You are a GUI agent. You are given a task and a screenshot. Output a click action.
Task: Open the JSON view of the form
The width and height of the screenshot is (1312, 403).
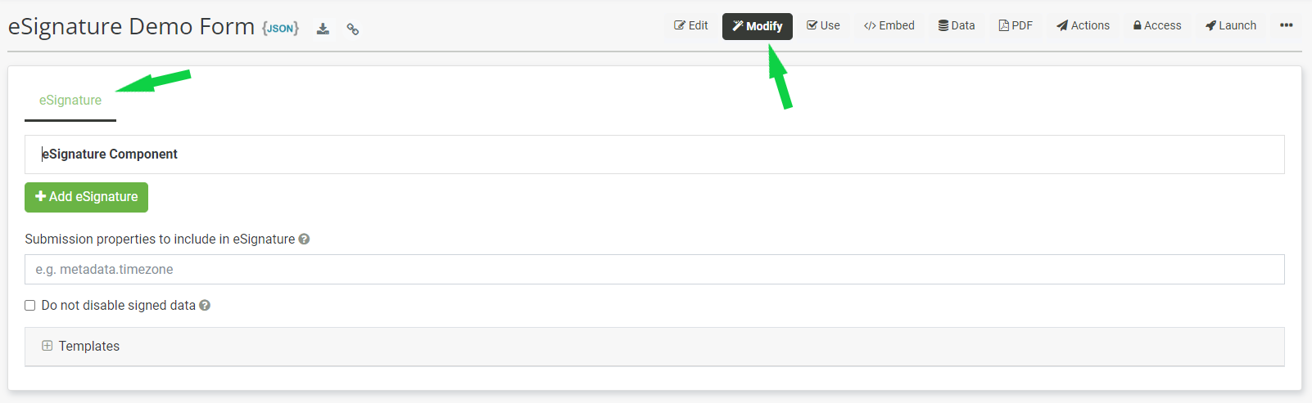tap(280, 29)
